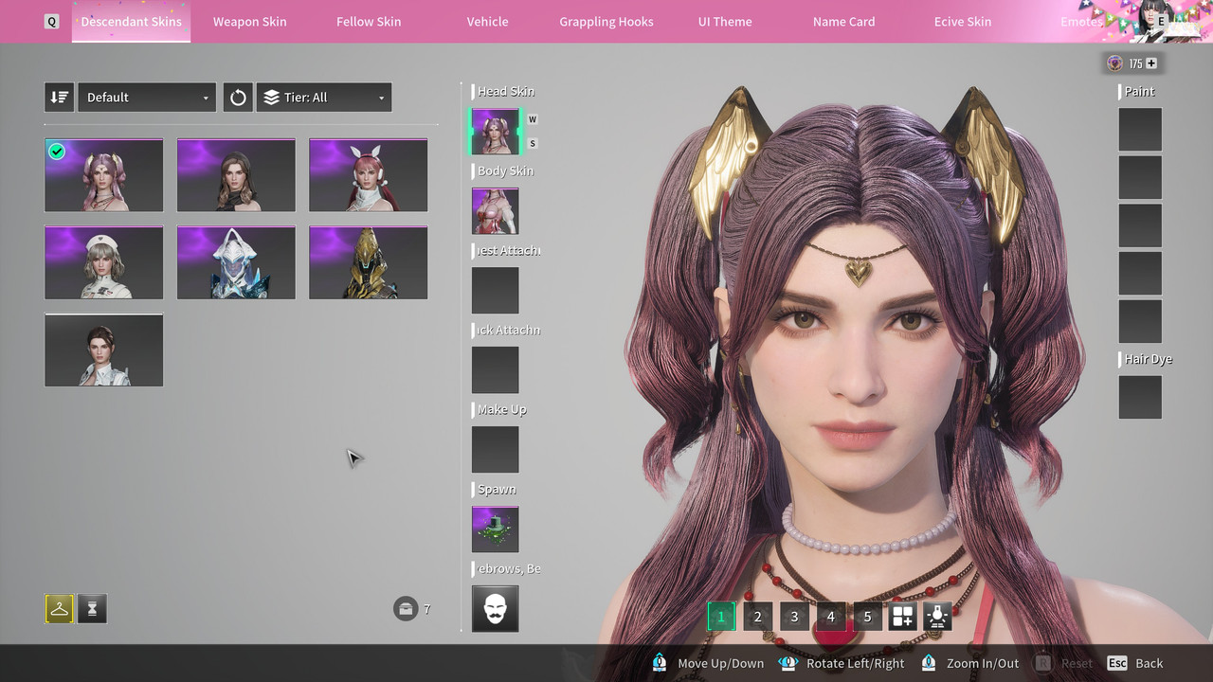The width and height of the screenshot is (1213, 682).
Task: Open the Vehicle tab
Action: (488, 22)
